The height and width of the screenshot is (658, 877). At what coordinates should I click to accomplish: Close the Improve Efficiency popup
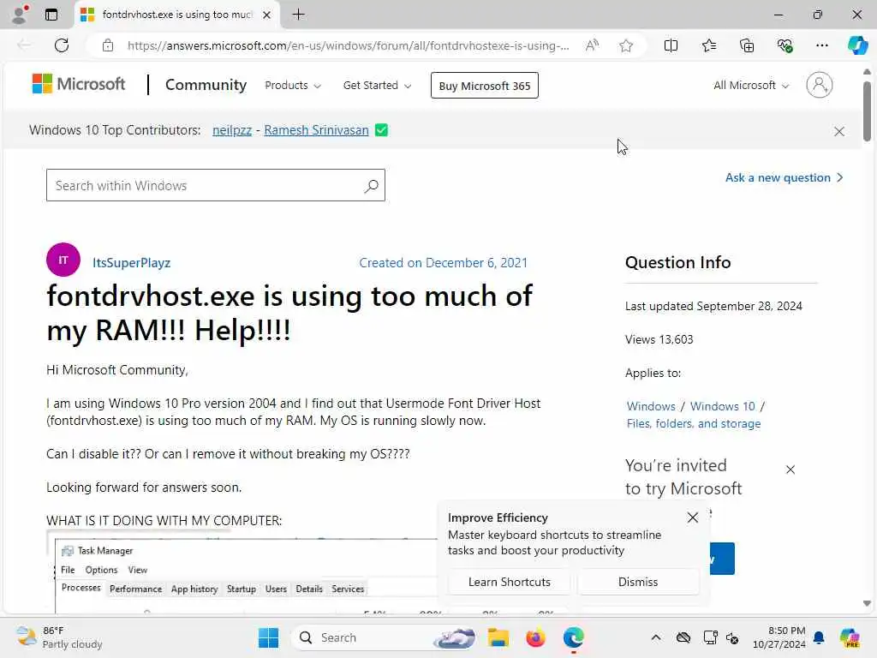692,517
